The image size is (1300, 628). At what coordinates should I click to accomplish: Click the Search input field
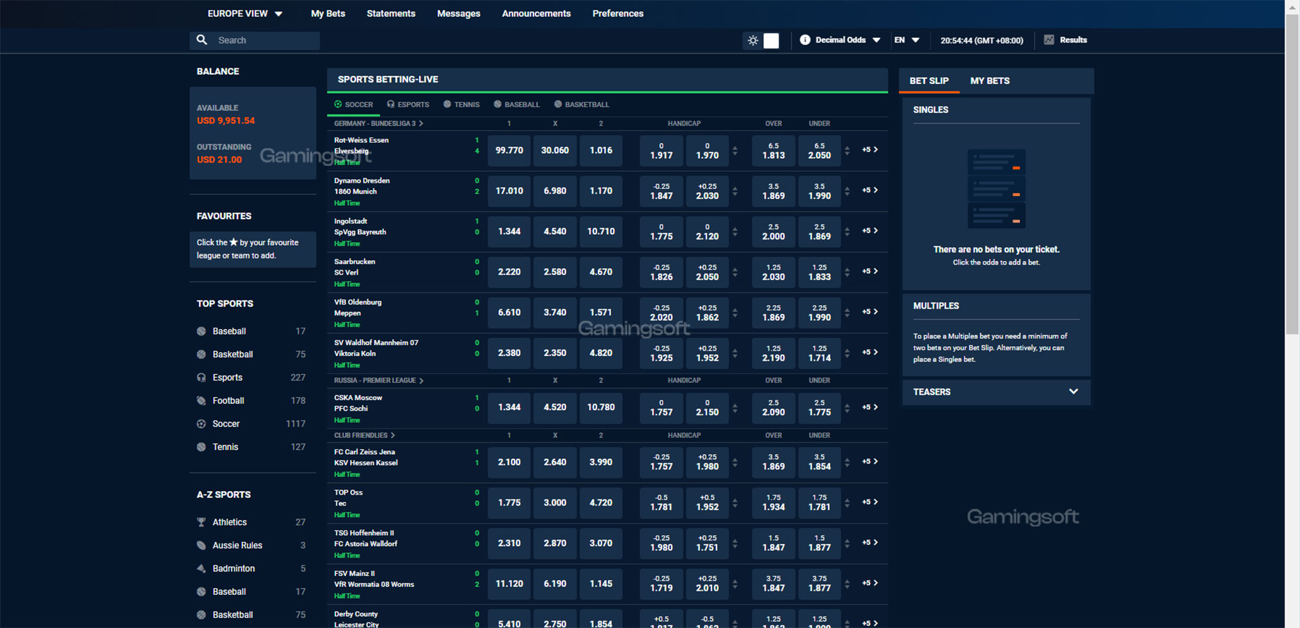click(264, 41)
